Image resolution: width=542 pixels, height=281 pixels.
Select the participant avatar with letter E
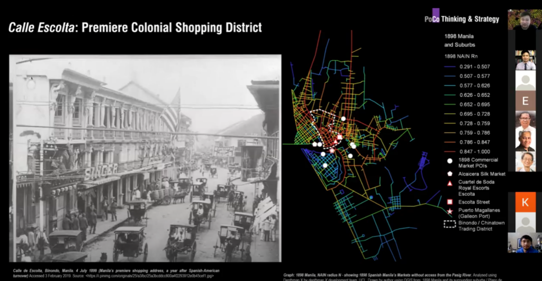[525, 101]
